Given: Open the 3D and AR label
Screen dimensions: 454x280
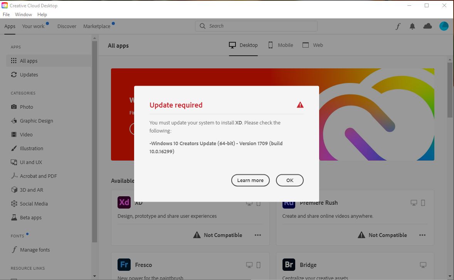Looking at the screenshot, I should [x=31, y=190].
